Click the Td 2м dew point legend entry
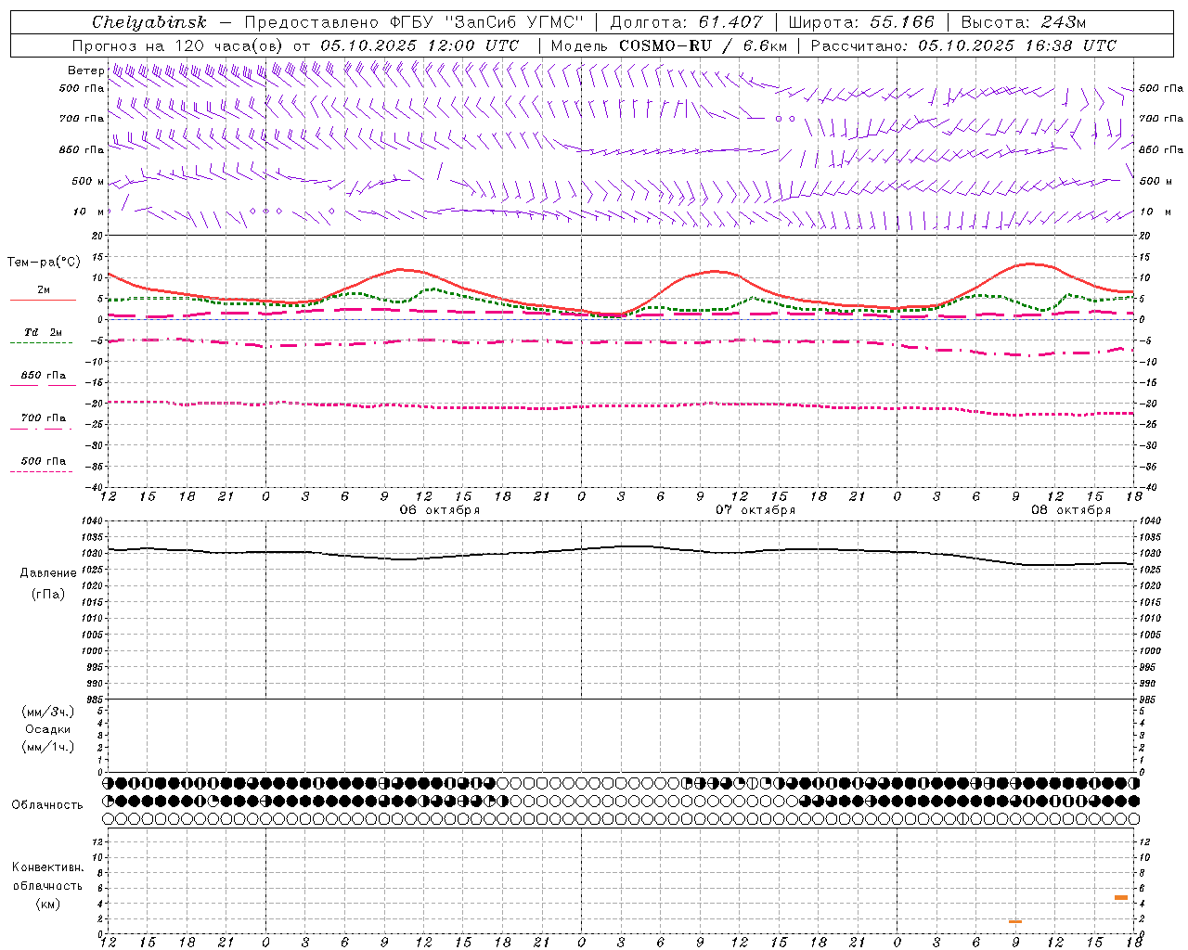 pos(43,332)
